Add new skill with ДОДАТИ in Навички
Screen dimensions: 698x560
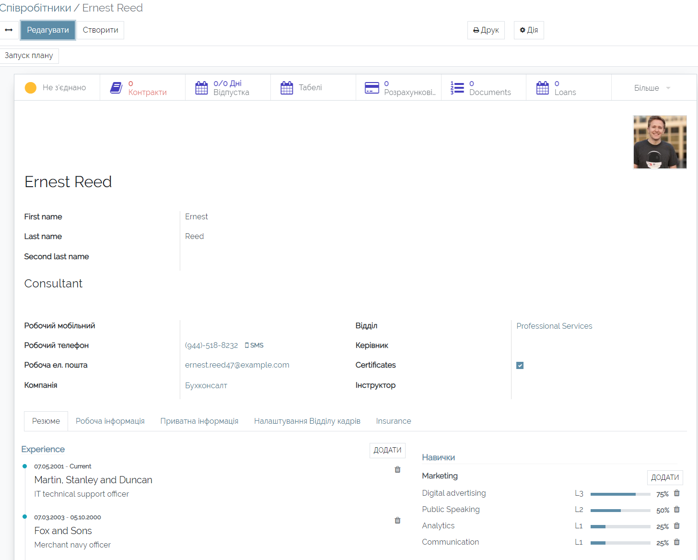(665, 477)
